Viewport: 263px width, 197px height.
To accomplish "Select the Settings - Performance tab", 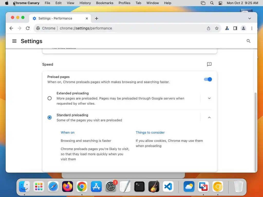I will (60, 18).
